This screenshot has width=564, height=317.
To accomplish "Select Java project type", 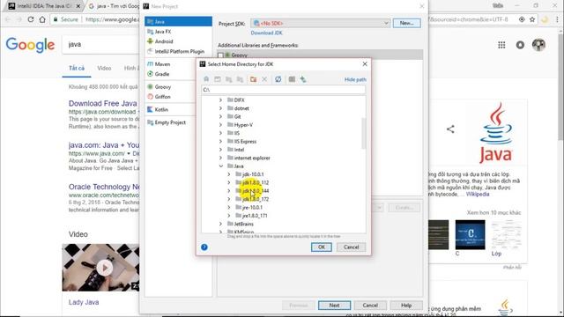I will pos(178,21).
